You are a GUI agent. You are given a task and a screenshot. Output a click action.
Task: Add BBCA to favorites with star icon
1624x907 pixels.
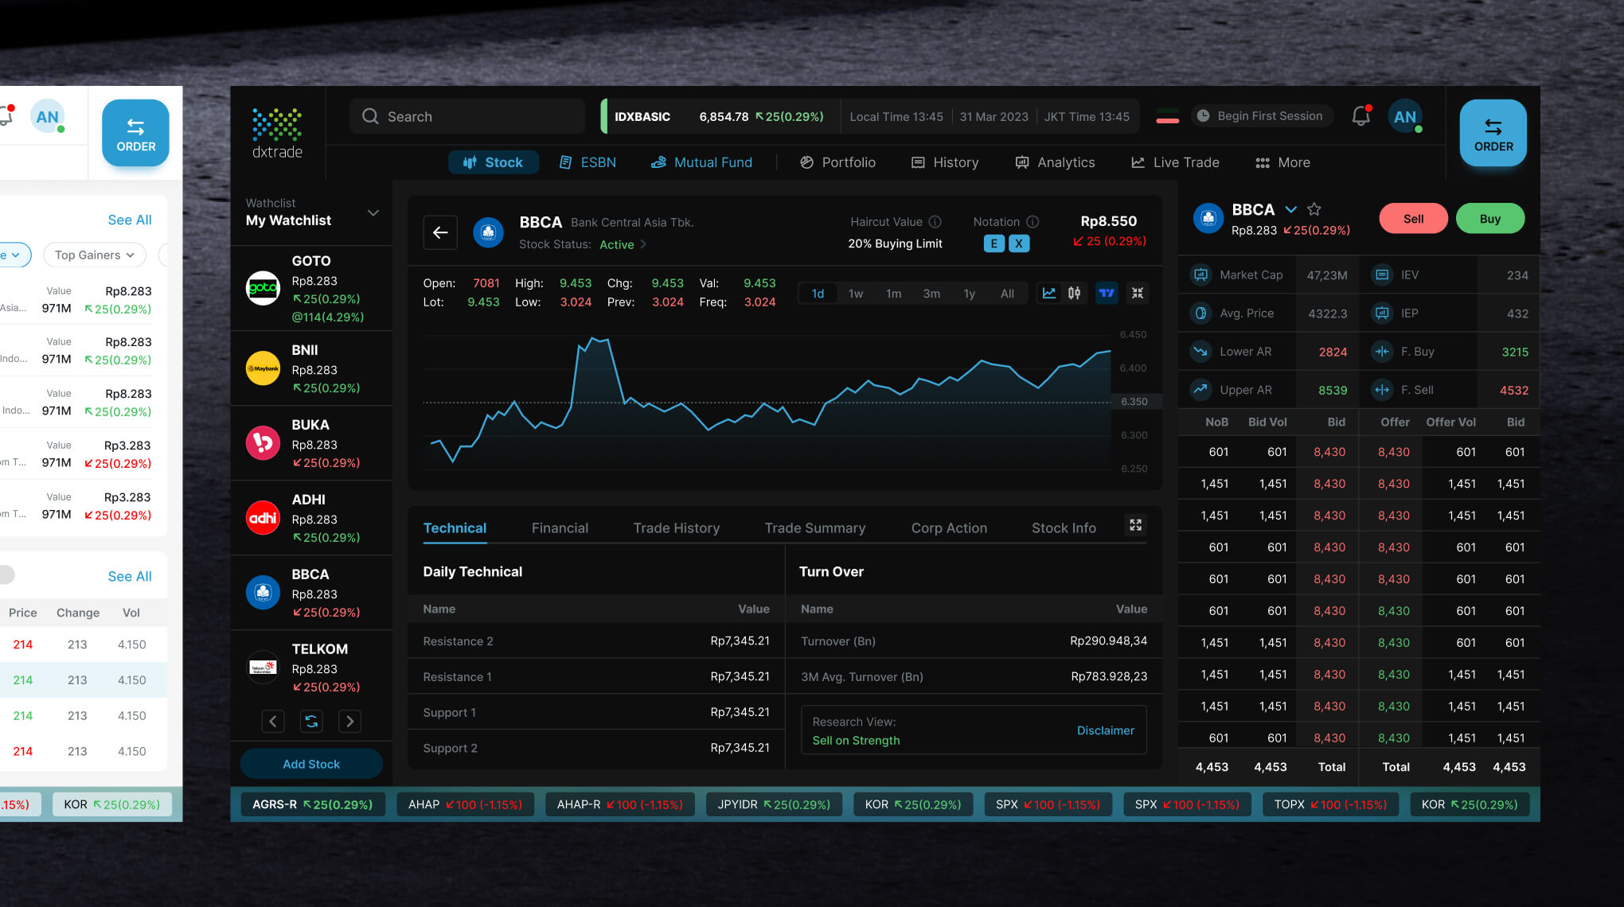pyautogui.click(x=1314, y=209)
